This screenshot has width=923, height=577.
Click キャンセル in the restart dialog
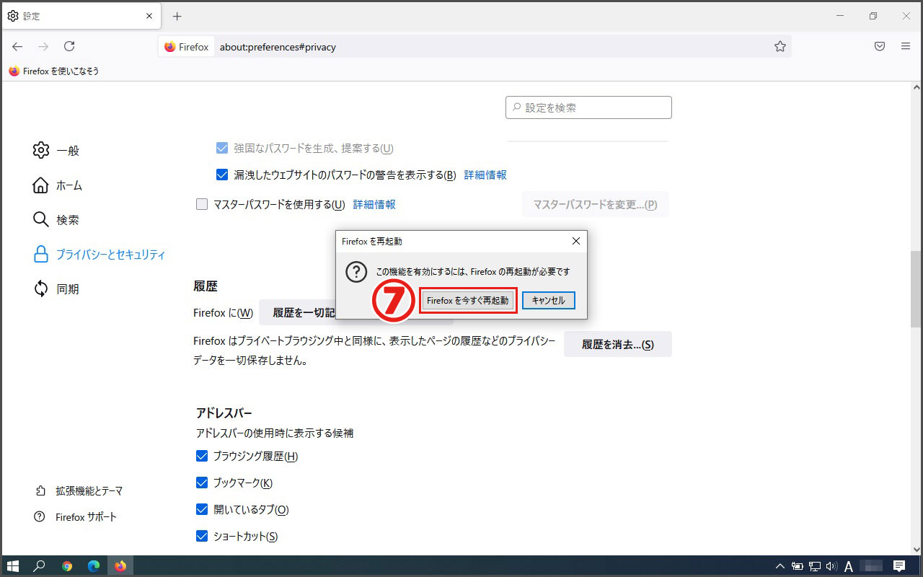[548, 300]
